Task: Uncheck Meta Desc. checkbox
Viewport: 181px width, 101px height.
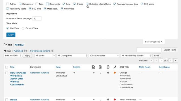Action: point(45,9)
